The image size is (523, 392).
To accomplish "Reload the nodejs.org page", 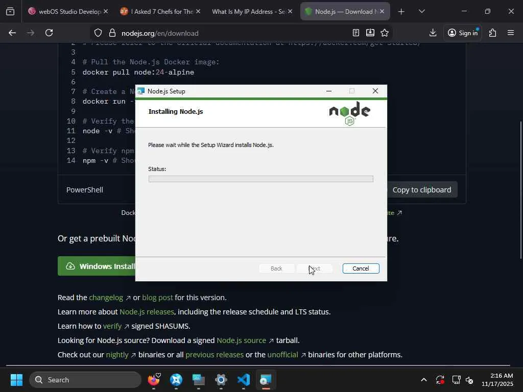I will pyautogui.click(x=49, y=33).
